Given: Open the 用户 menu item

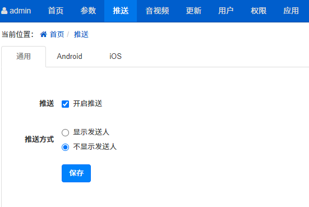Looking at the screenshot, I should point(226,11).
